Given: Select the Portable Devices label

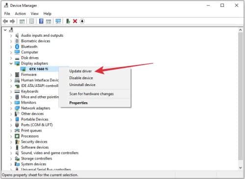Looking at the screenshot, I should [35, 119].
